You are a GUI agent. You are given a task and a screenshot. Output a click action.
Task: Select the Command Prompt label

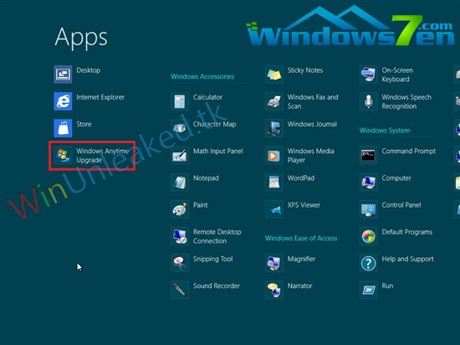(x=409, y=152)
